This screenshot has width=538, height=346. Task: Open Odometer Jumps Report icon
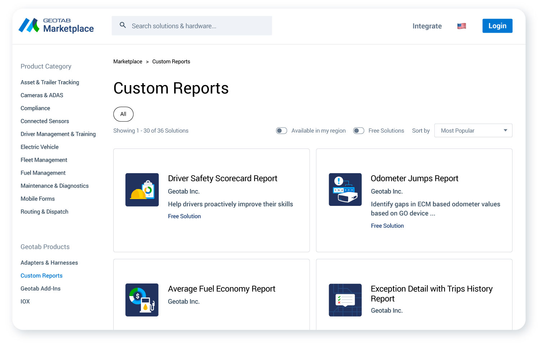[345, 190]
